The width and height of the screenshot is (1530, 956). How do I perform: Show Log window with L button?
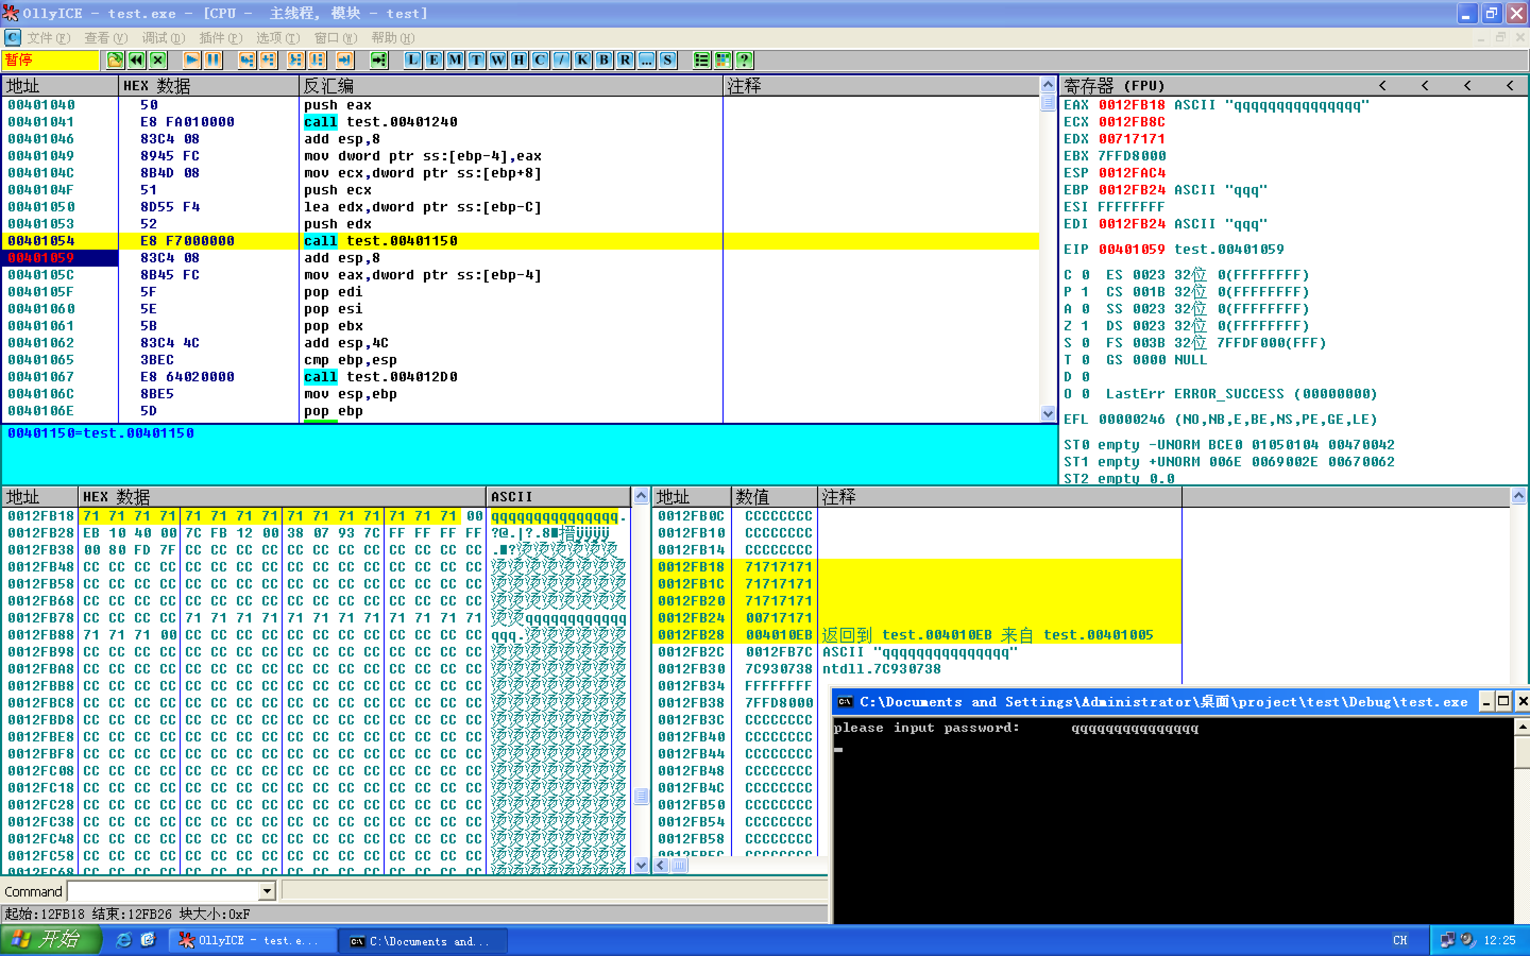coord(412,60)
